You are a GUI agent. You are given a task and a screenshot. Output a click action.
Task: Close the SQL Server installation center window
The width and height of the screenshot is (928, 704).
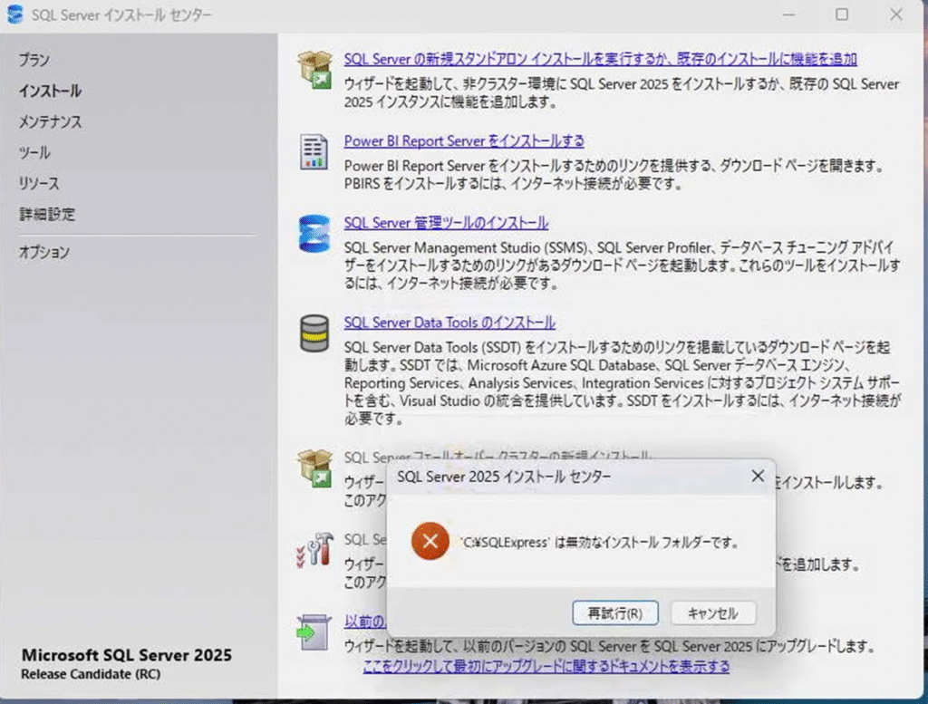(896, 14)
